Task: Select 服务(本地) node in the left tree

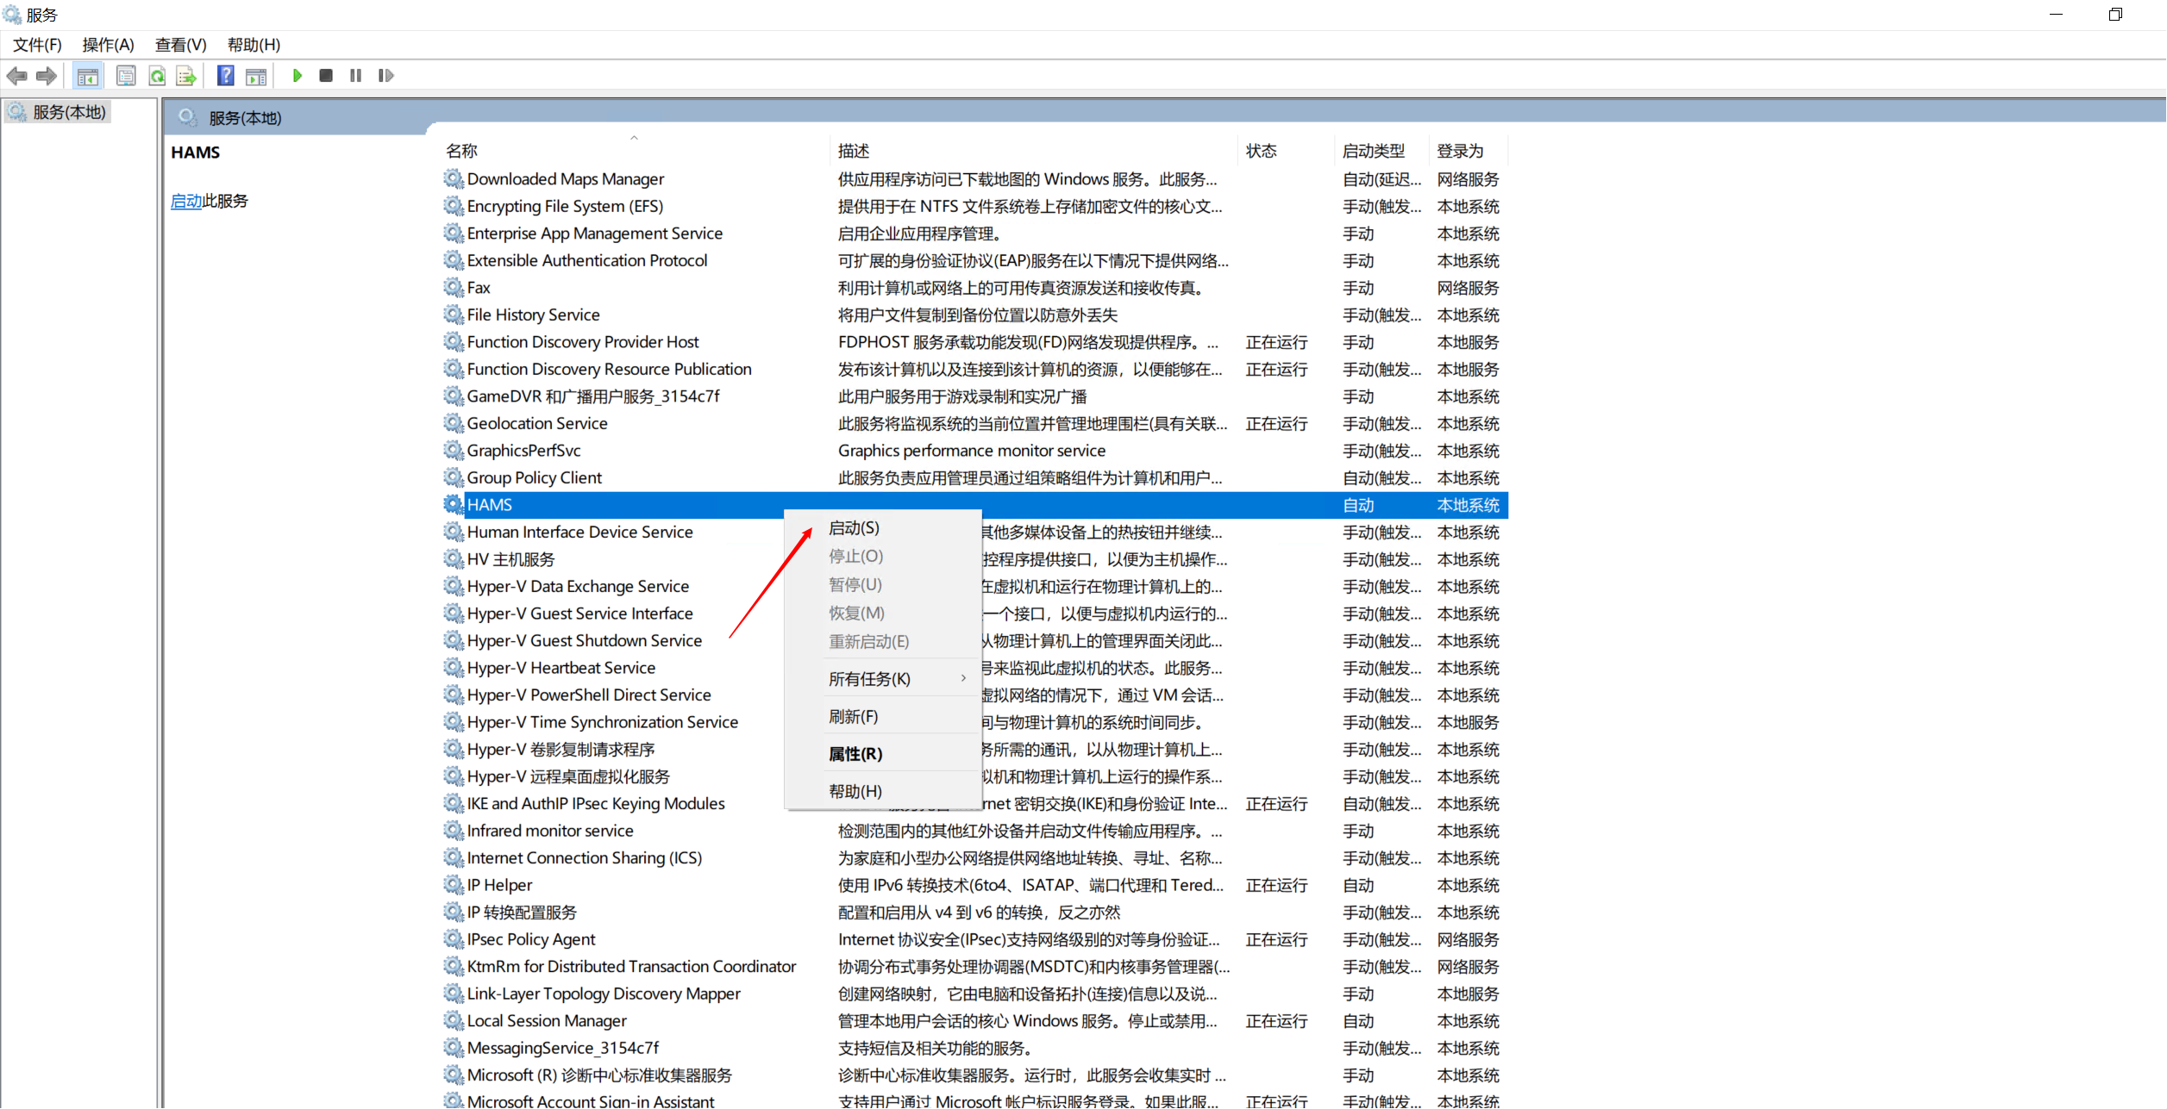Action: (69, 112)
